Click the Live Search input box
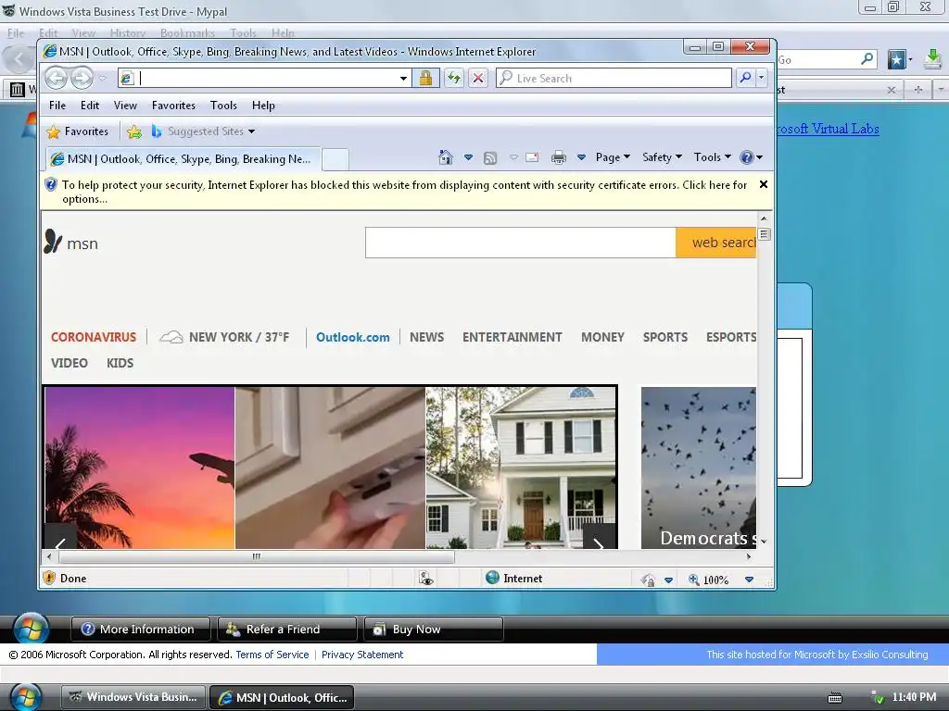This screenshot has height=711, width=949. pyautogui.click(x=614, y=78)
